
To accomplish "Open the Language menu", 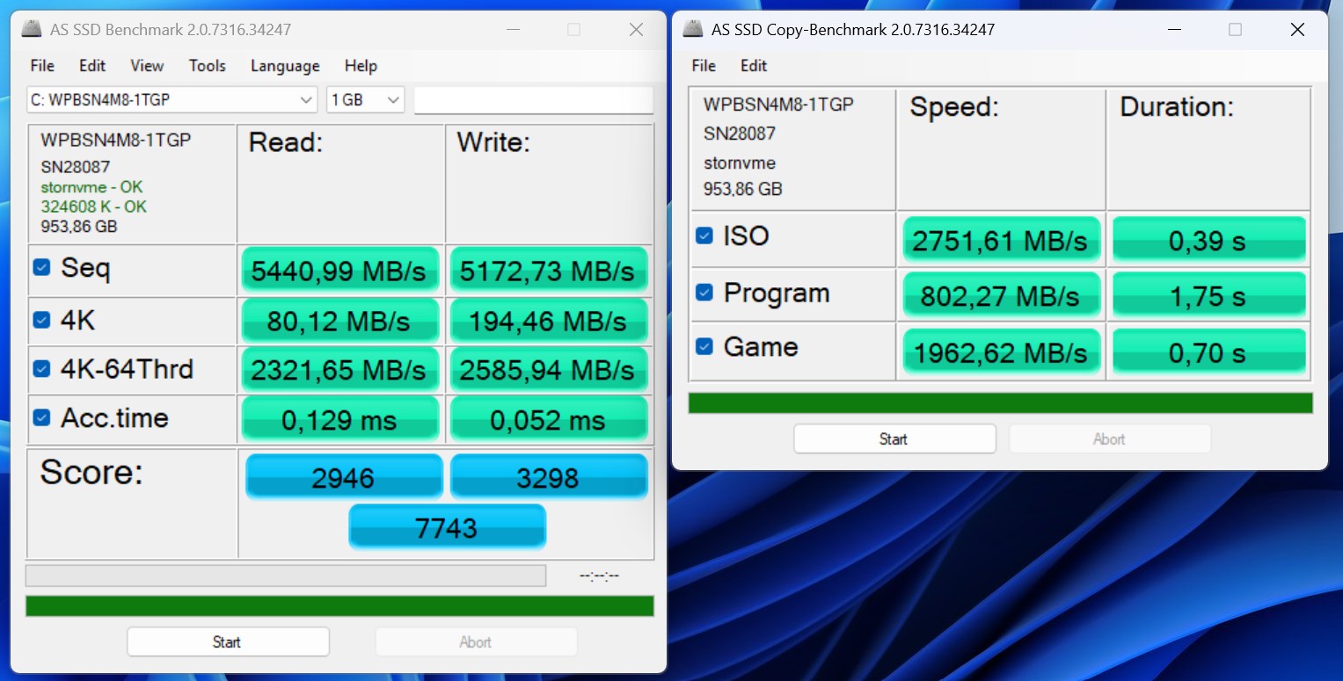I will (285, 66).
